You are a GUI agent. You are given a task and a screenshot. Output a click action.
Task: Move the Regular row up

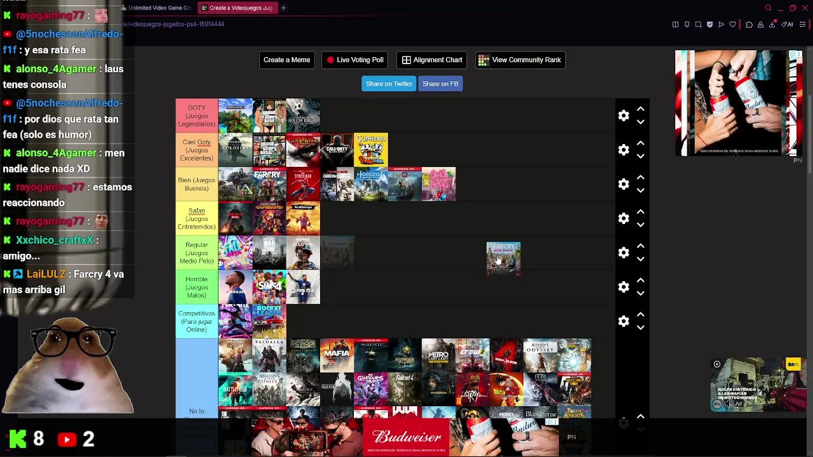(x=641, y=246)
